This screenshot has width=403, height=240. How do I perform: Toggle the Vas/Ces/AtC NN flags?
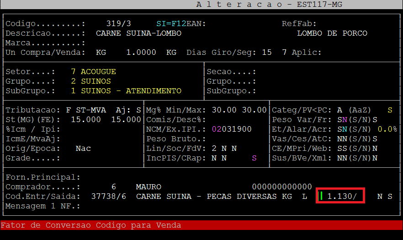pos(342,139)
